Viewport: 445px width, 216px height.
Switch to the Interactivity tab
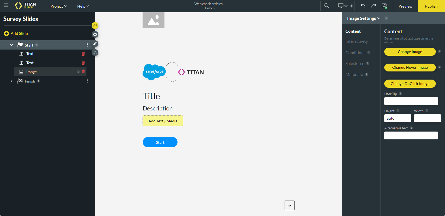[356, 41]
